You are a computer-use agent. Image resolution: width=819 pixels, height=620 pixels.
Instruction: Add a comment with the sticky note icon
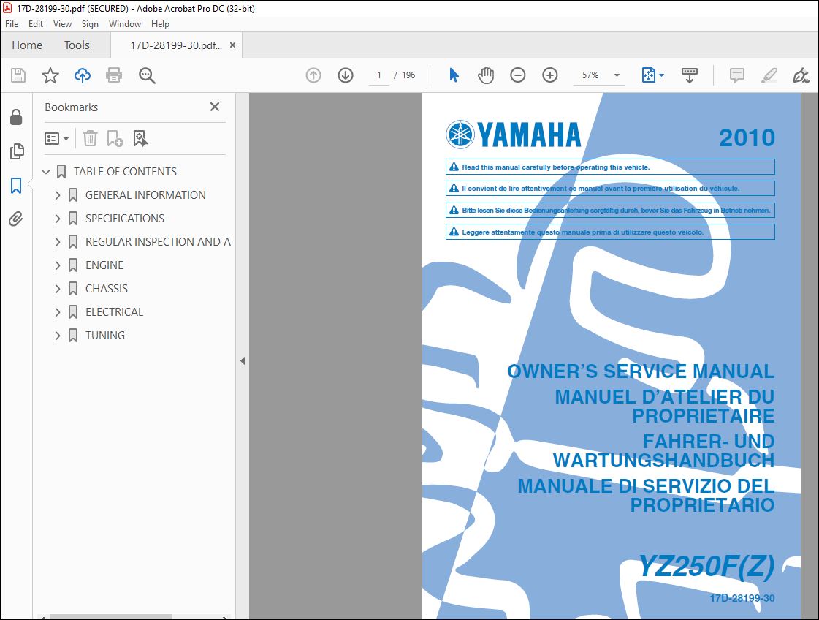coord(737,75)
